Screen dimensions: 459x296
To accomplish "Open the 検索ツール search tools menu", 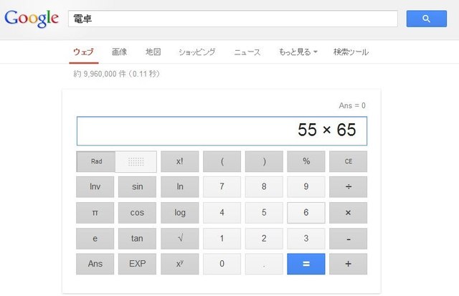I will click(351, 52).
